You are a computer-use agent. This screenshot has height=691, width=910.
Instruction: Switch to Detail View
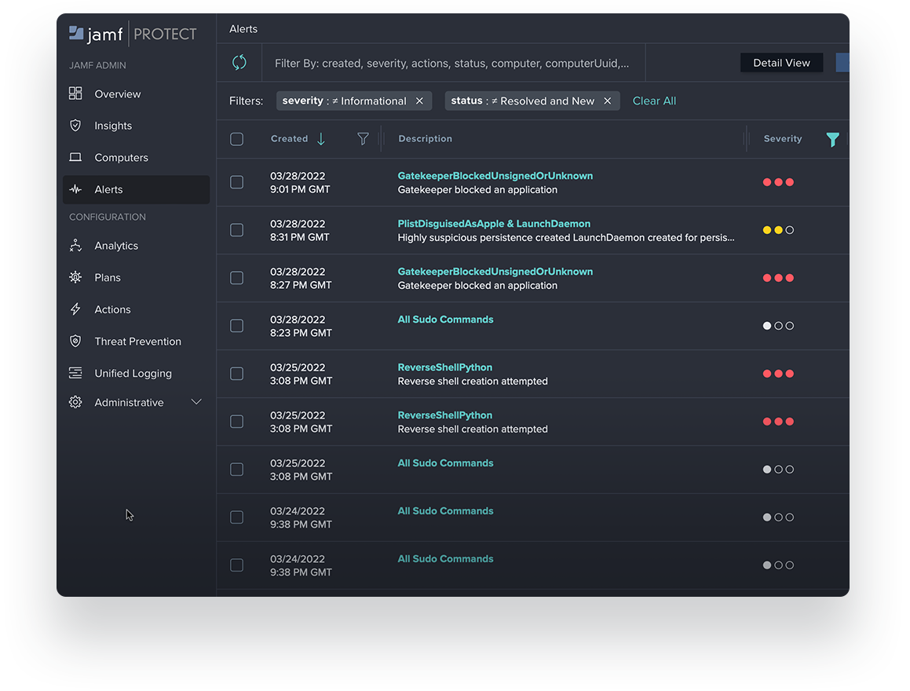click(781, 63)
